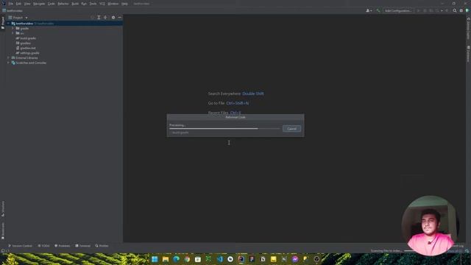Click the testforvideo breadcrumb in navigation bar
Screen dimensions: 471x265
pyautogui.click(x=15, y=10)
